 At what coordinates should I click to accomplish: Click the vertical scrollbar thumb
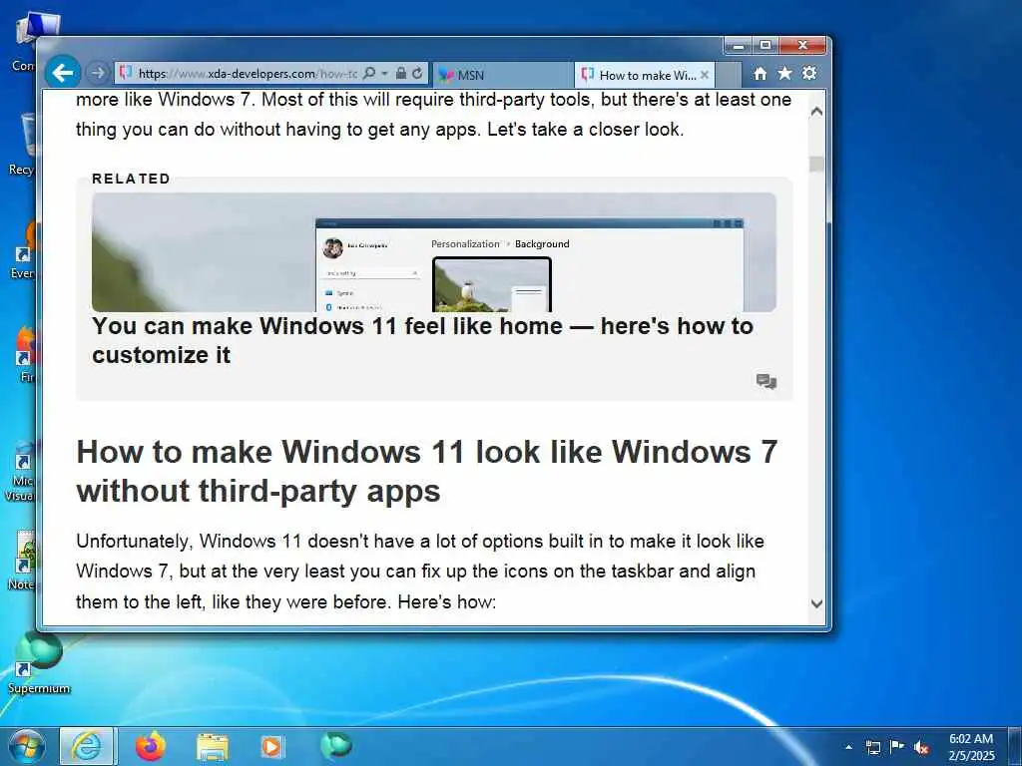816,165
